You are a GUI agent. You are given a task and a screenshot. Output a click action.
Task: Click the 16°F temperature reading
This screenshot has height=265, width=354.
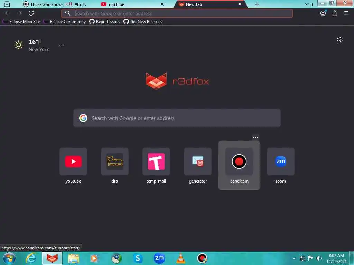coord(35,42)
